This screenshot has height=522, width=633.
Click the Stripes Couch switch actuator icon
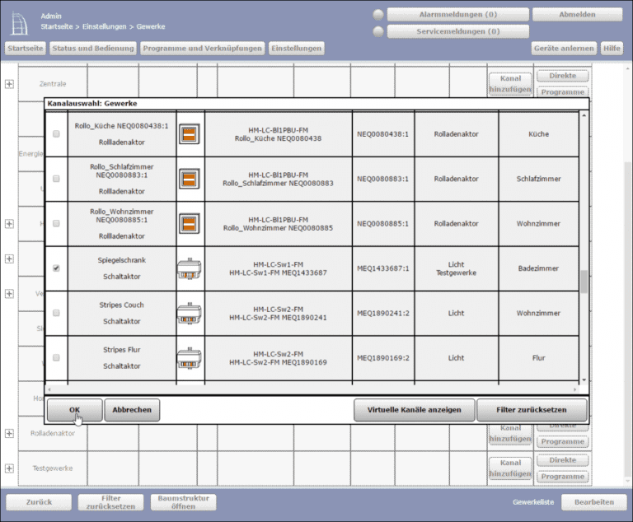pyautogui.click(x=189, y=313)
